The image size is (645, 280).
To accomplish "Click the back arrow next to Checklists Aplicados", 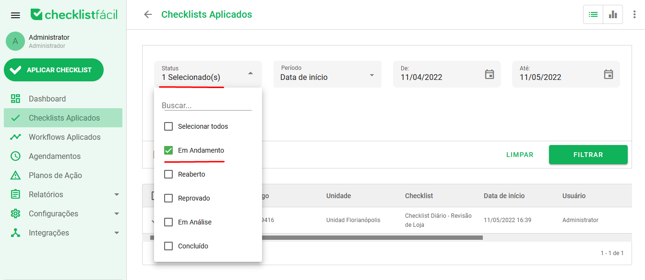I will 148,14.
